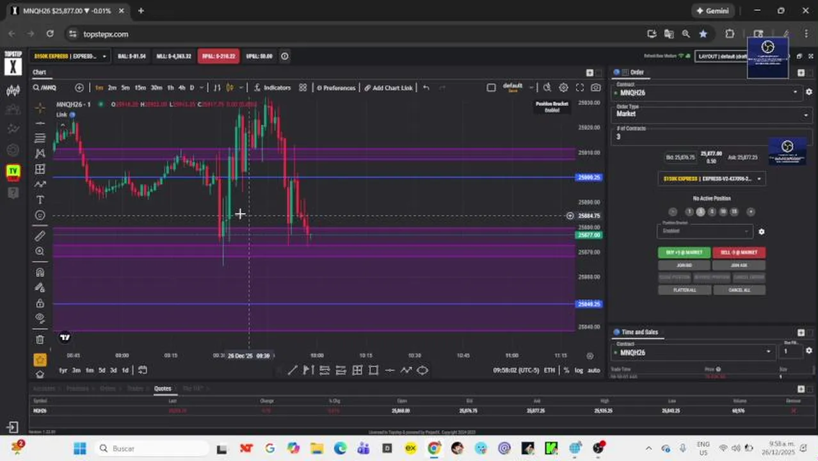Toggle log scale on chart

[x=579, y=370]
